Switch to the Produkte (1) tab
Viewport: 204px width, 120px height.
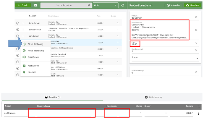[x=52, y=97]
